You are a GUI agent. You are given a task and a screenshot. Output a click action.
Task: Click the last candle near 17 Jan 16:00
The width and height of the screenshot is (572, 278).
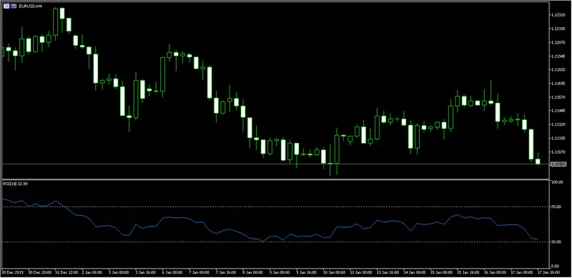(x=538, y=161)
